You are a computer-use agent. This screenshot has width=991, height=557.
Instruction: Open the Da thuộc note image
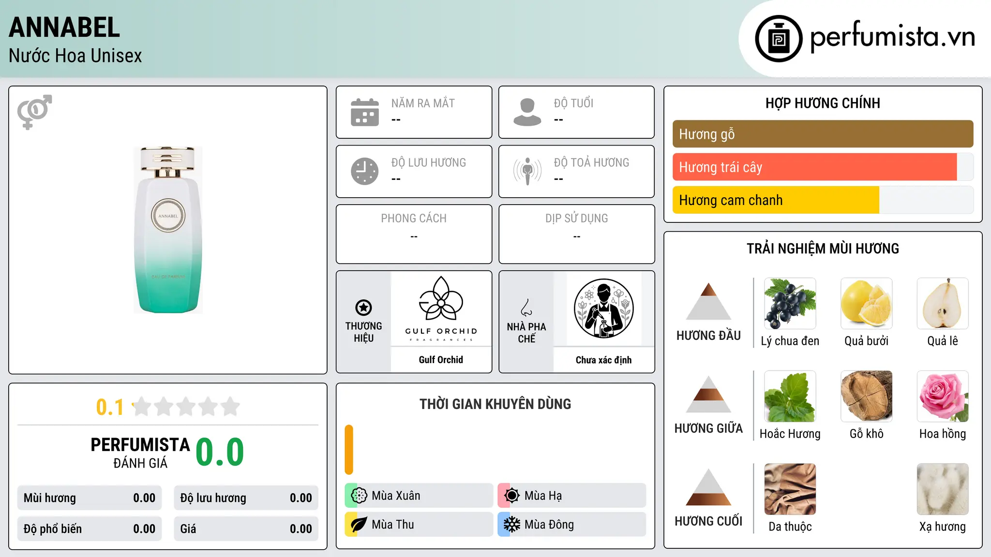click(x=790, y=489)
